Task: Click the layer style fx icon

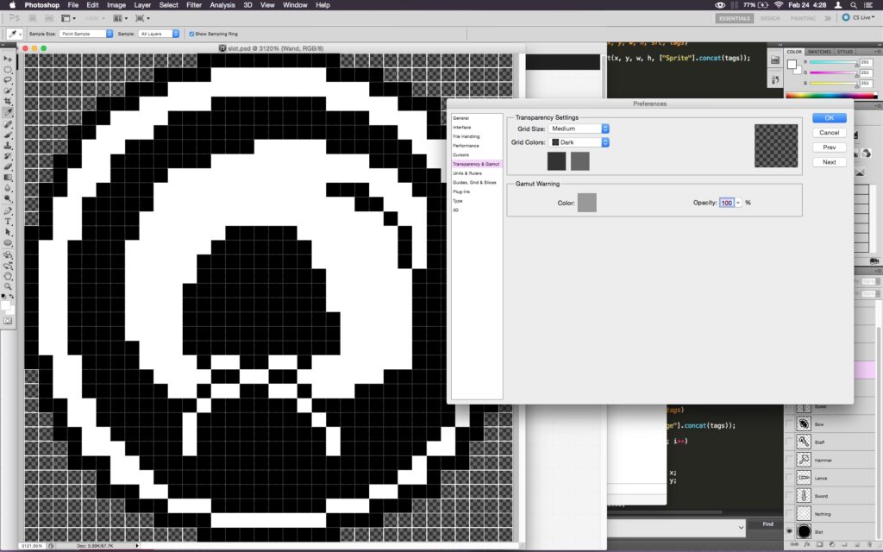Action: [809, 545]
